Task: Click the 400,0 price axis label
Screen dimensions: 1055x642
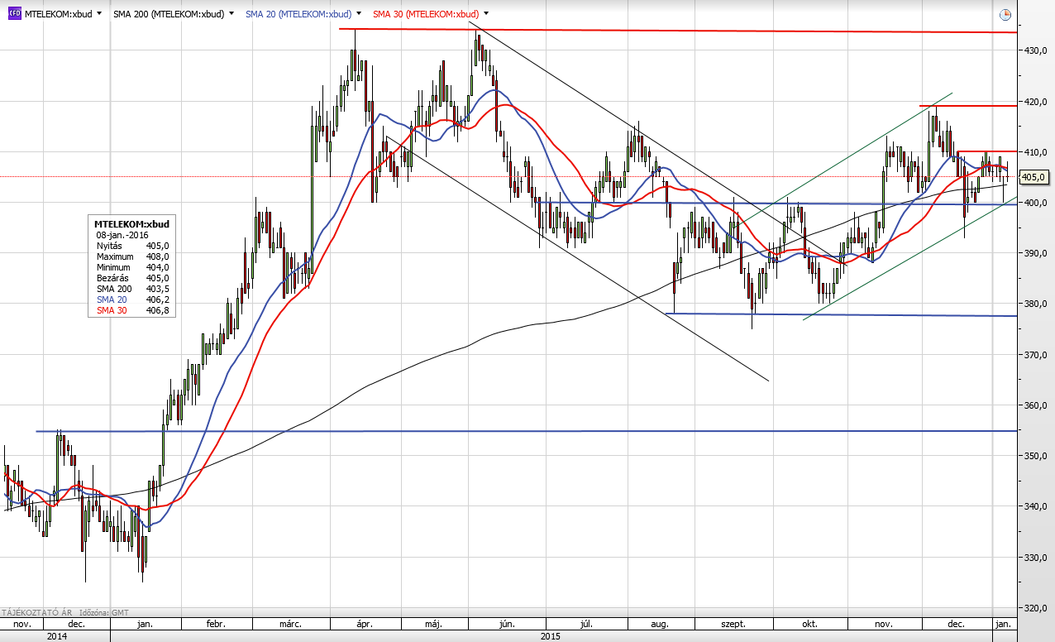Action: pos(1037,203)
